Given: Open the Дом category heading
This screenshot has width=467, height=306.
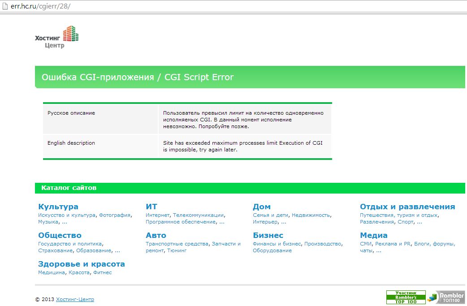Looking at the screenshot, I should tap(262, 207).
